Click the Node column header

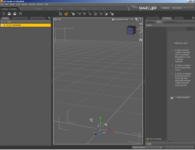pos(29,22)
